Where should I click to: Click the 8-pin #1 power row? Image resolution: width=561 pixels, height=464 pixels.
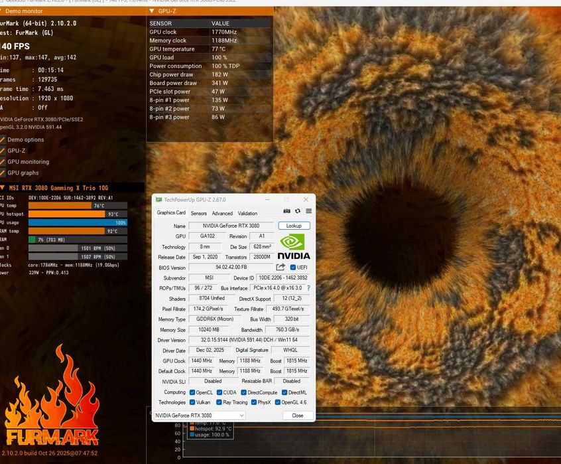click(x=210, y=100)
